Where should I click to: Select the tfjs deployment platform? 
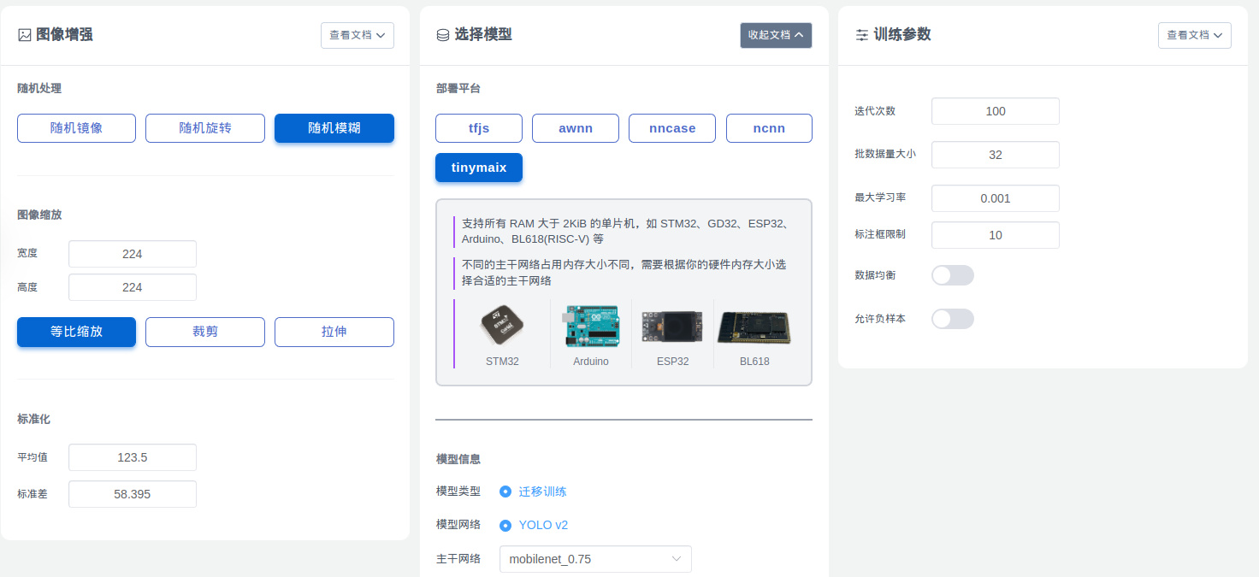[478, 127]
